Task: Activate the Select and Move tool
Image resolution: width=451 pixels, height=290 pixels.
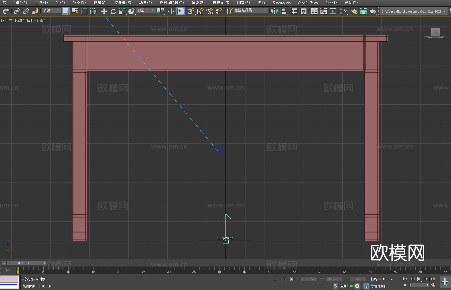Action: tap(104, 11)
